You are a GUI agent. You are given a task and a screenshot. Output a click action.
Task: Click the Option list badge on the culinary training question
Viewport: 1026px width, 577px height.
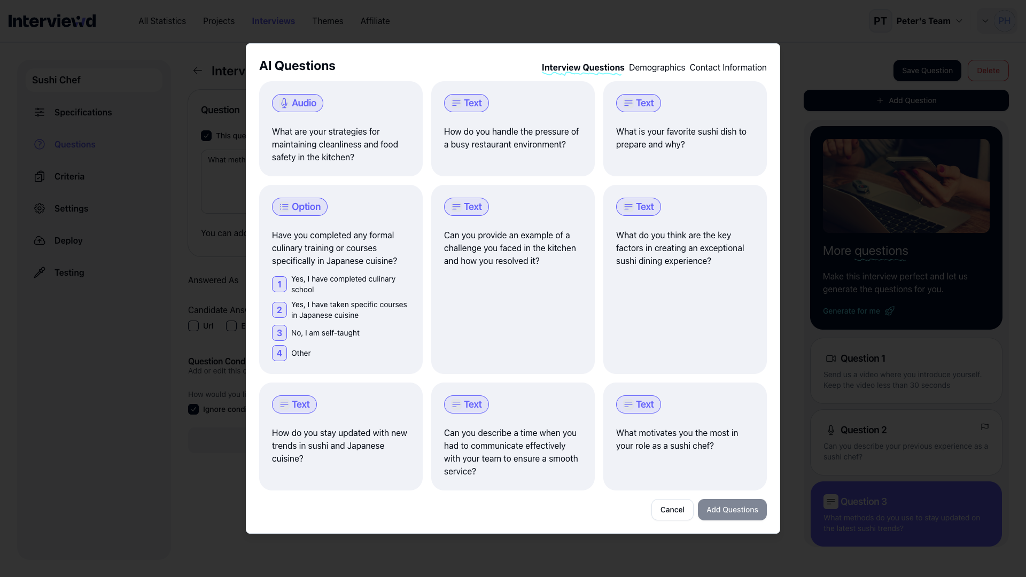(x=299, y=207)
